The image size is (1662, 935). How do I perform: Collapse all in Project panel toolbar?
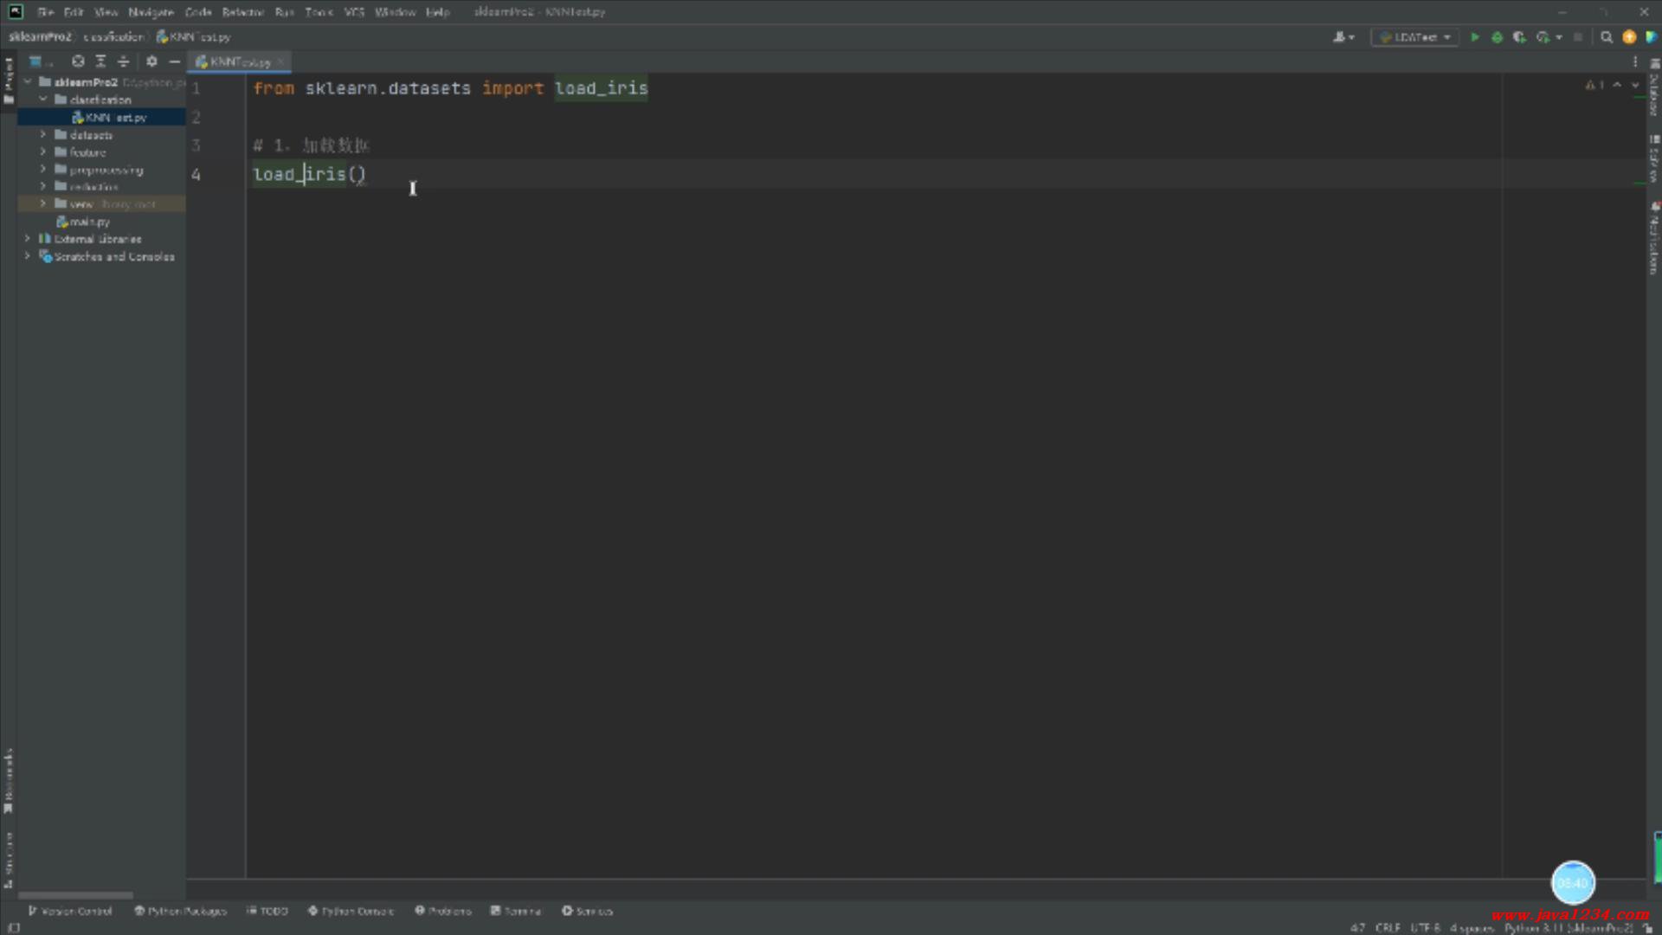click(x=123, y=61)
